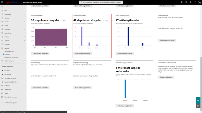
Task: Expand the Faturalama chevron
Action: pos(24,33)
